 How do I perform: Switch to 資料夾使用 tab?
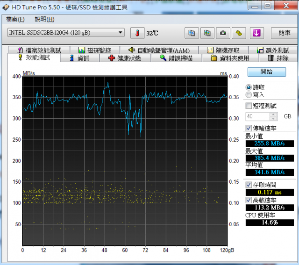point(230,58)
